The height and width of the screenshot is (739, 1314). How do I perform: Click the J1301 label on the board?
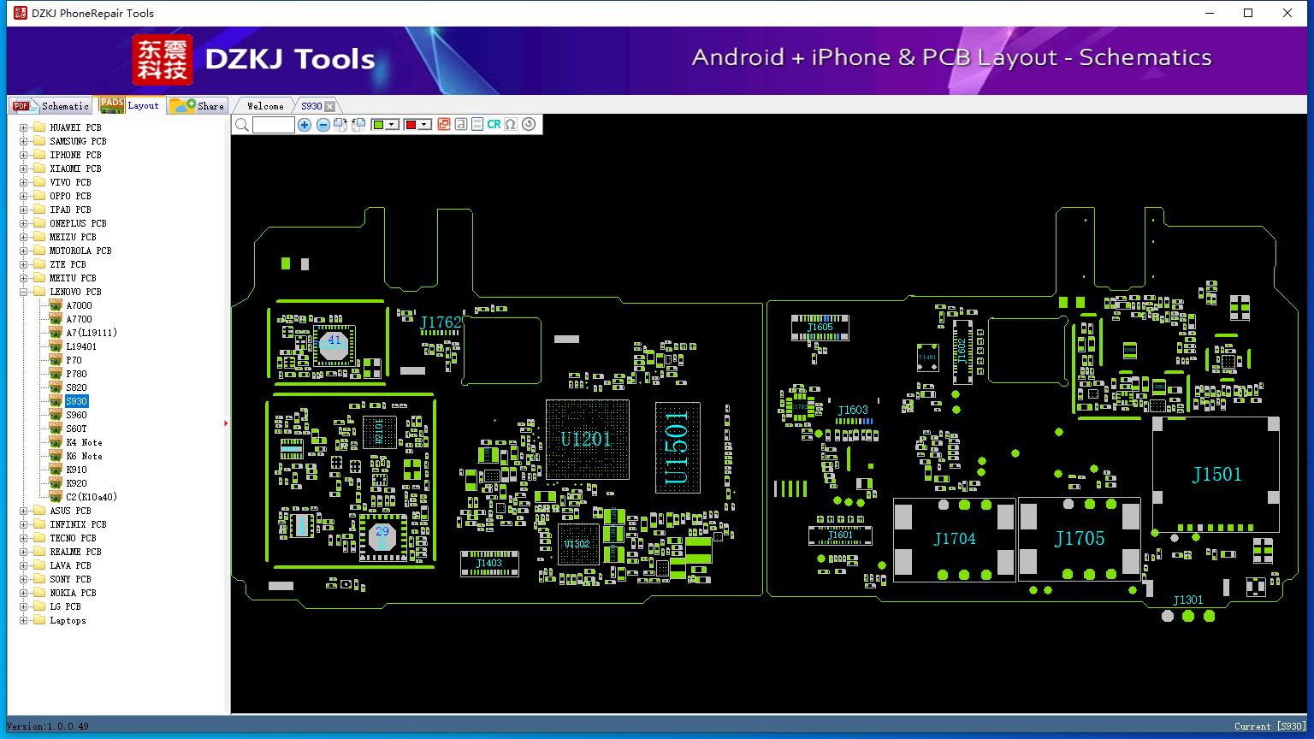(1188, 600)
